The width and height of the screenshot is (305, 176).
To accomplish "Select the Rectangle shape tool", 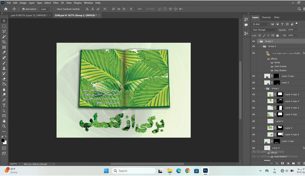I will pos(4,116).
